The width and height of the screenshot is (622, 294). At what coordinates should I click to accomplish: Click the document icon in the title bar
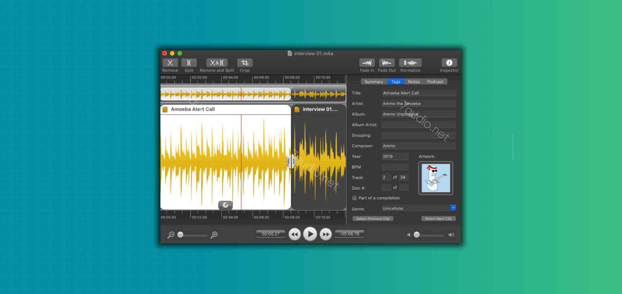tap(290, 53)
